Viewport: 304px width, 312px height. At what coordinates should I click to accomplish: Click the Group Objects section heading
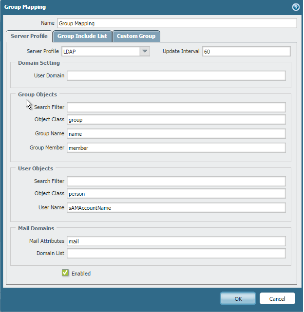(38, 94)
